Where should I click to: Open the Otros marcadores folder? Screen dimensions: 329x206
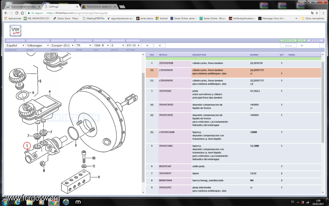313,18
